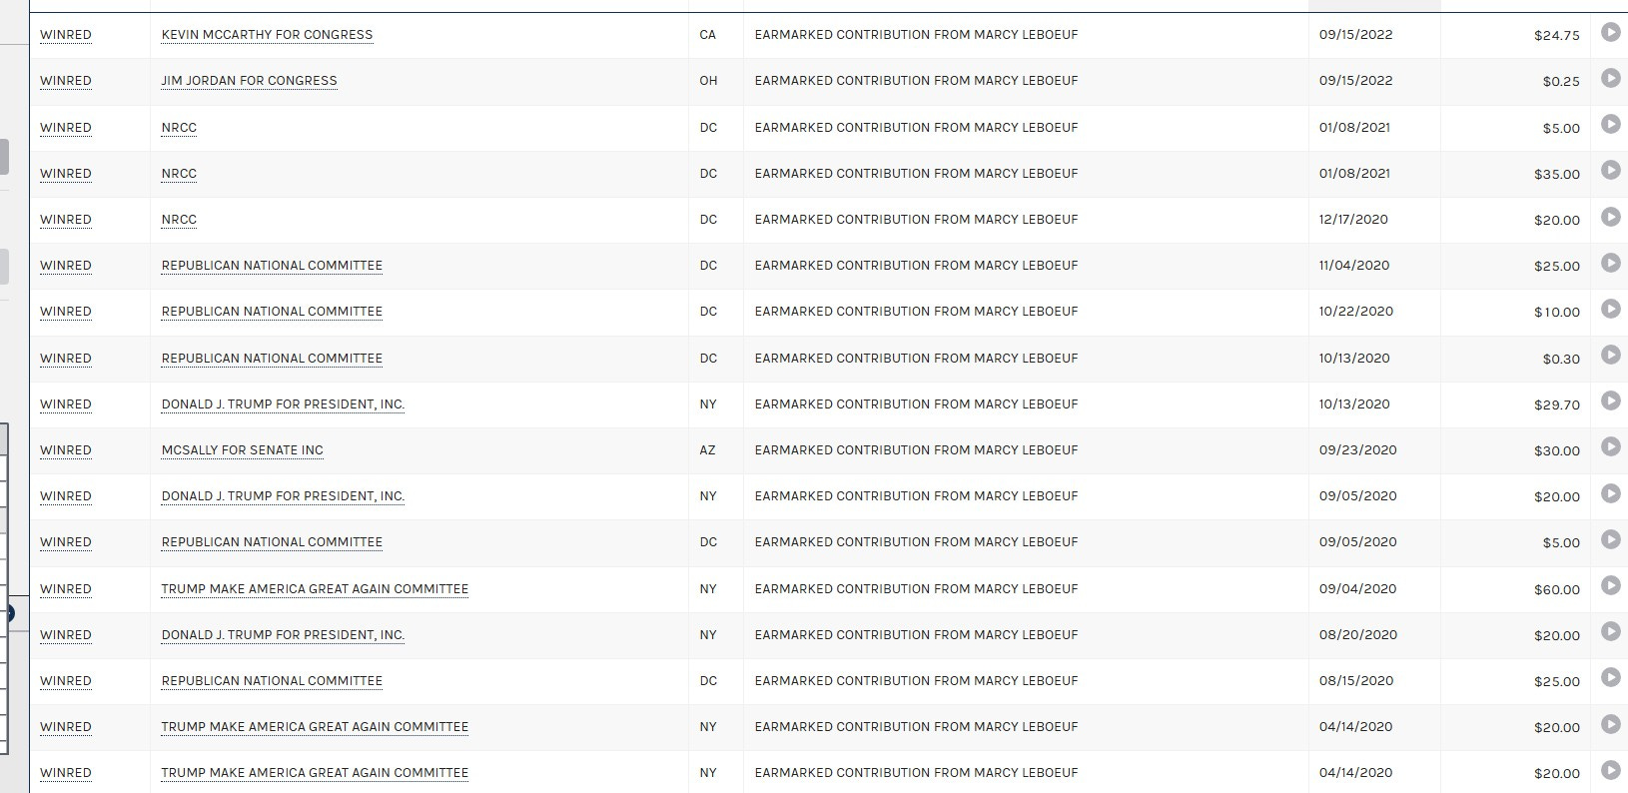Open Donald J. Trump for President link, $29.70 row

click(283, 404)
